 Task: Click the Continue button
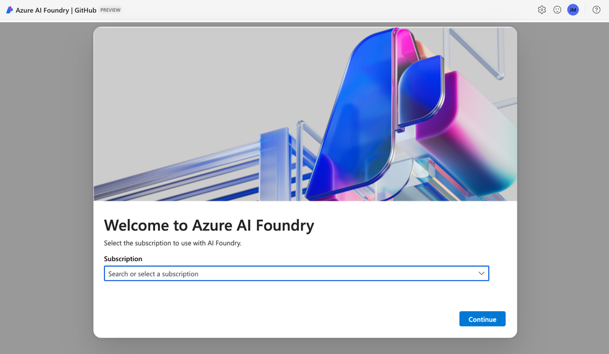(482, 319)
